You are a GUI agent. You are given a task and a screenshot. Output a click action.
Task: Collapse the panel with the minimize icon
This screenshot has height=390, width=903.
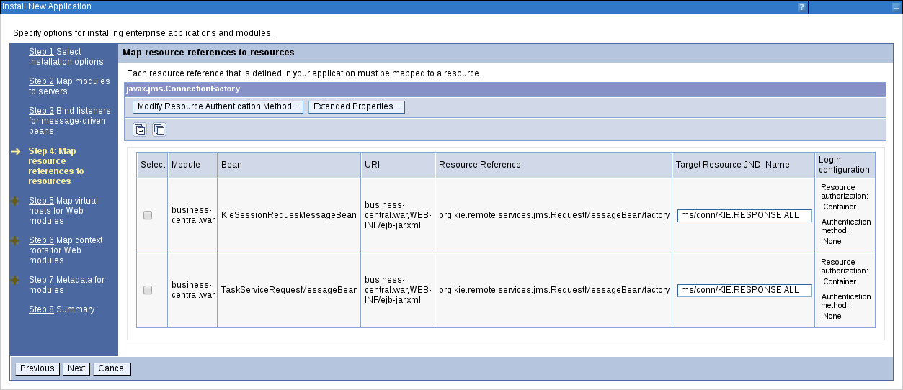click(x=895, y=6)
